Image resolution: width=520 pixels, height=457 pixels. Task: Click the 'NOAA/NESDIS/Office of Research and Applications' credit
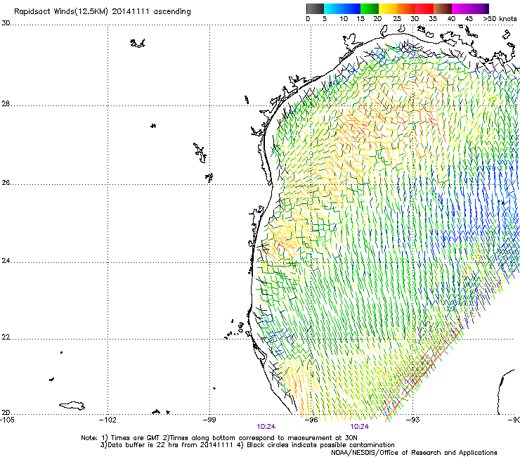[x=414, y=453]
